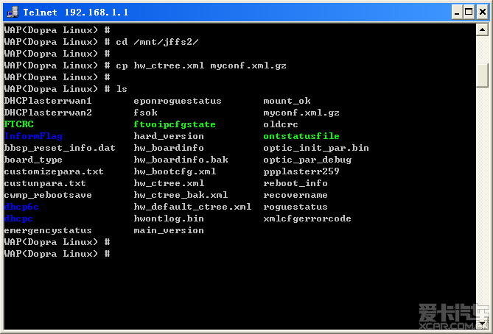The width and height of the screenshot is (493, 334).
Task: Click the xmlcfgerrorcode file name
Action: tap(307, 218)
